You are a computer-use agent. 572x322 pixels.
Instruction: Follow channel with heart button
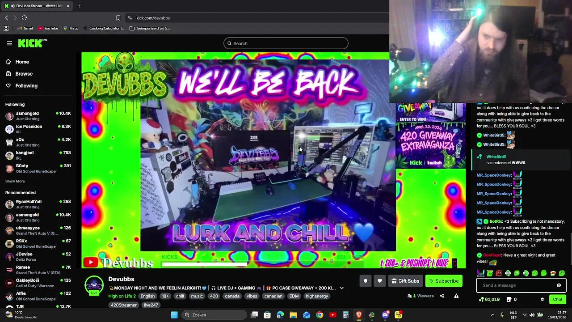[380, 281]
